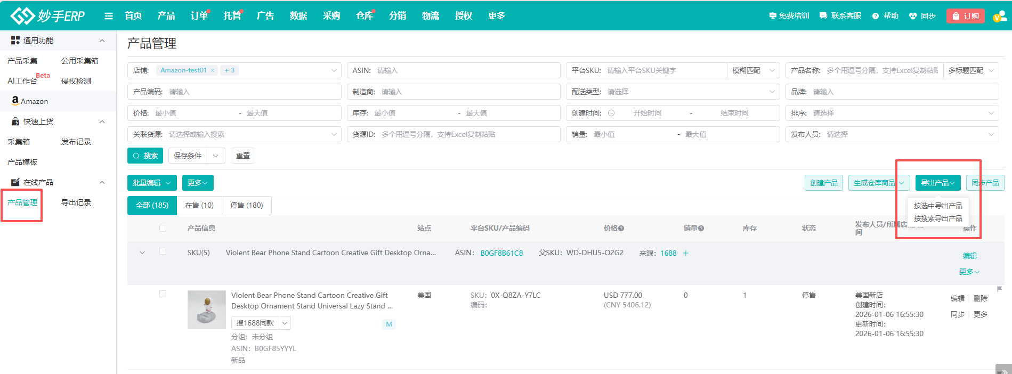Image resolution: width=1012 pixels, height=374 pixels.
Task: Remove Amazon-test01 store tag
Action: (x=213, y=70)
